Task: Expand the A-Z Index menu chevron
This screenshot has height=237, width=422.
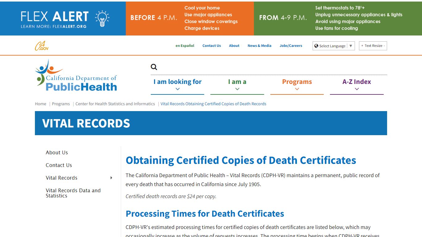Action: point(357,89)
